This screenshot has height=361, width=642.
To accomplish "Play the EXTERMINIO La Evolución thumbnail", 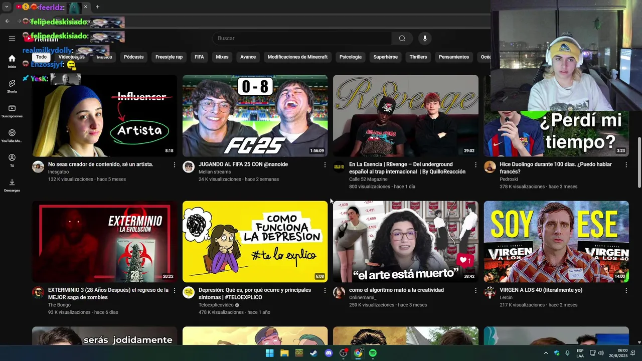I will pyautogui.click(x=105, y=242).
